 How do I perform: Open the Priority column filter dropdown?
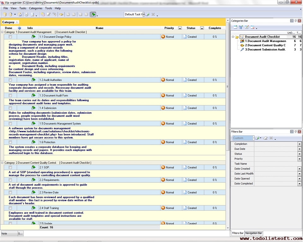coord(180,28)
